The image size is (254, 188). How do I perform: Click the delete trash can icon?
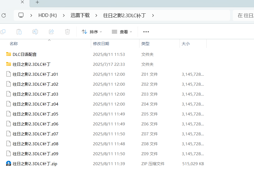click(67, 32)
